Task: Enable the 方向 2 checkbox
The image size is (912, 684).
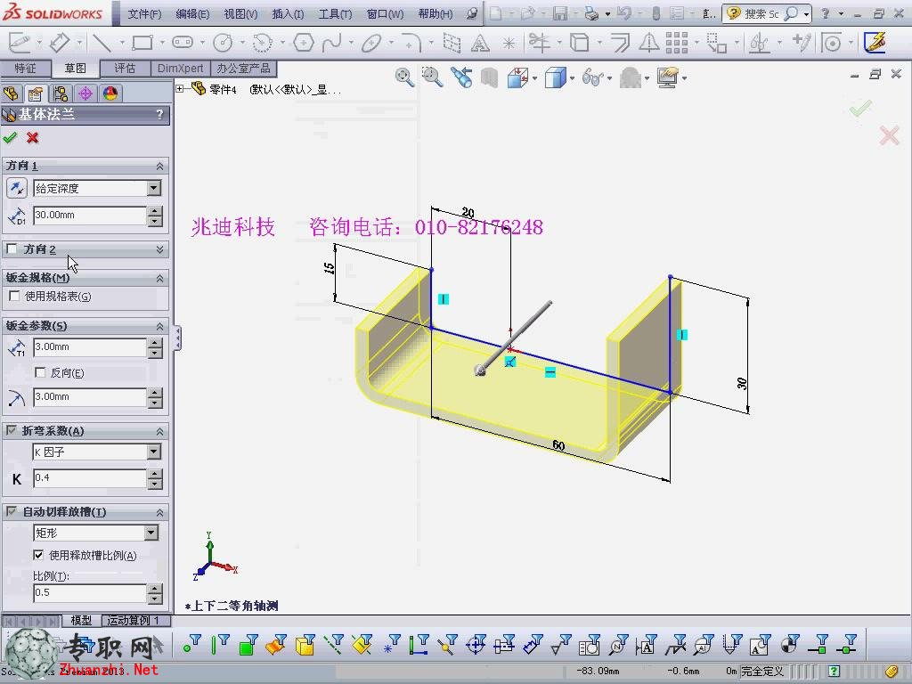Action: 12,249
